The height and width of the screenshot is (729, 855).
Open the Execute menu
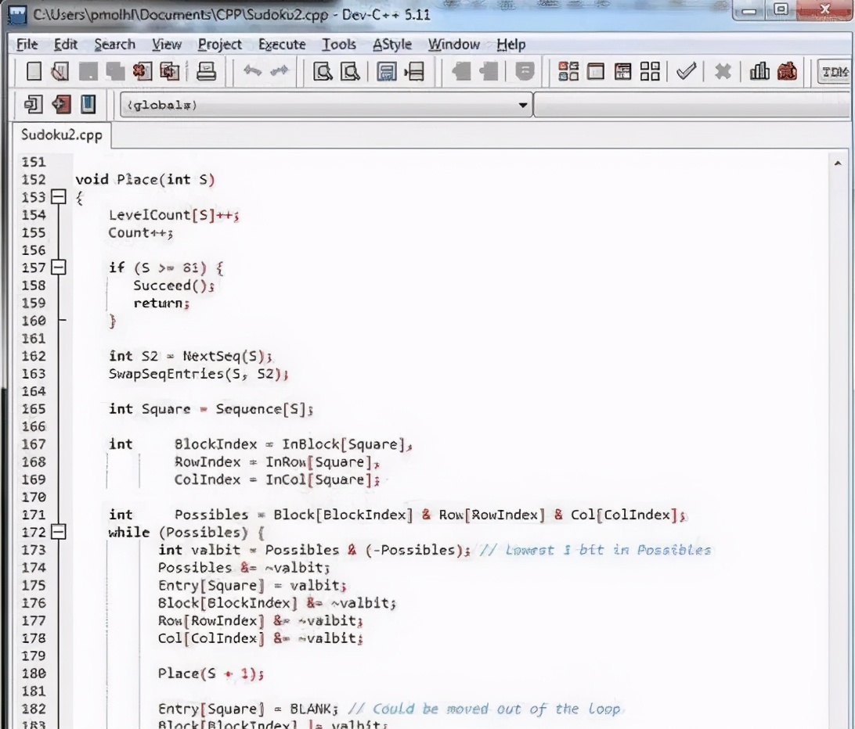282,45
